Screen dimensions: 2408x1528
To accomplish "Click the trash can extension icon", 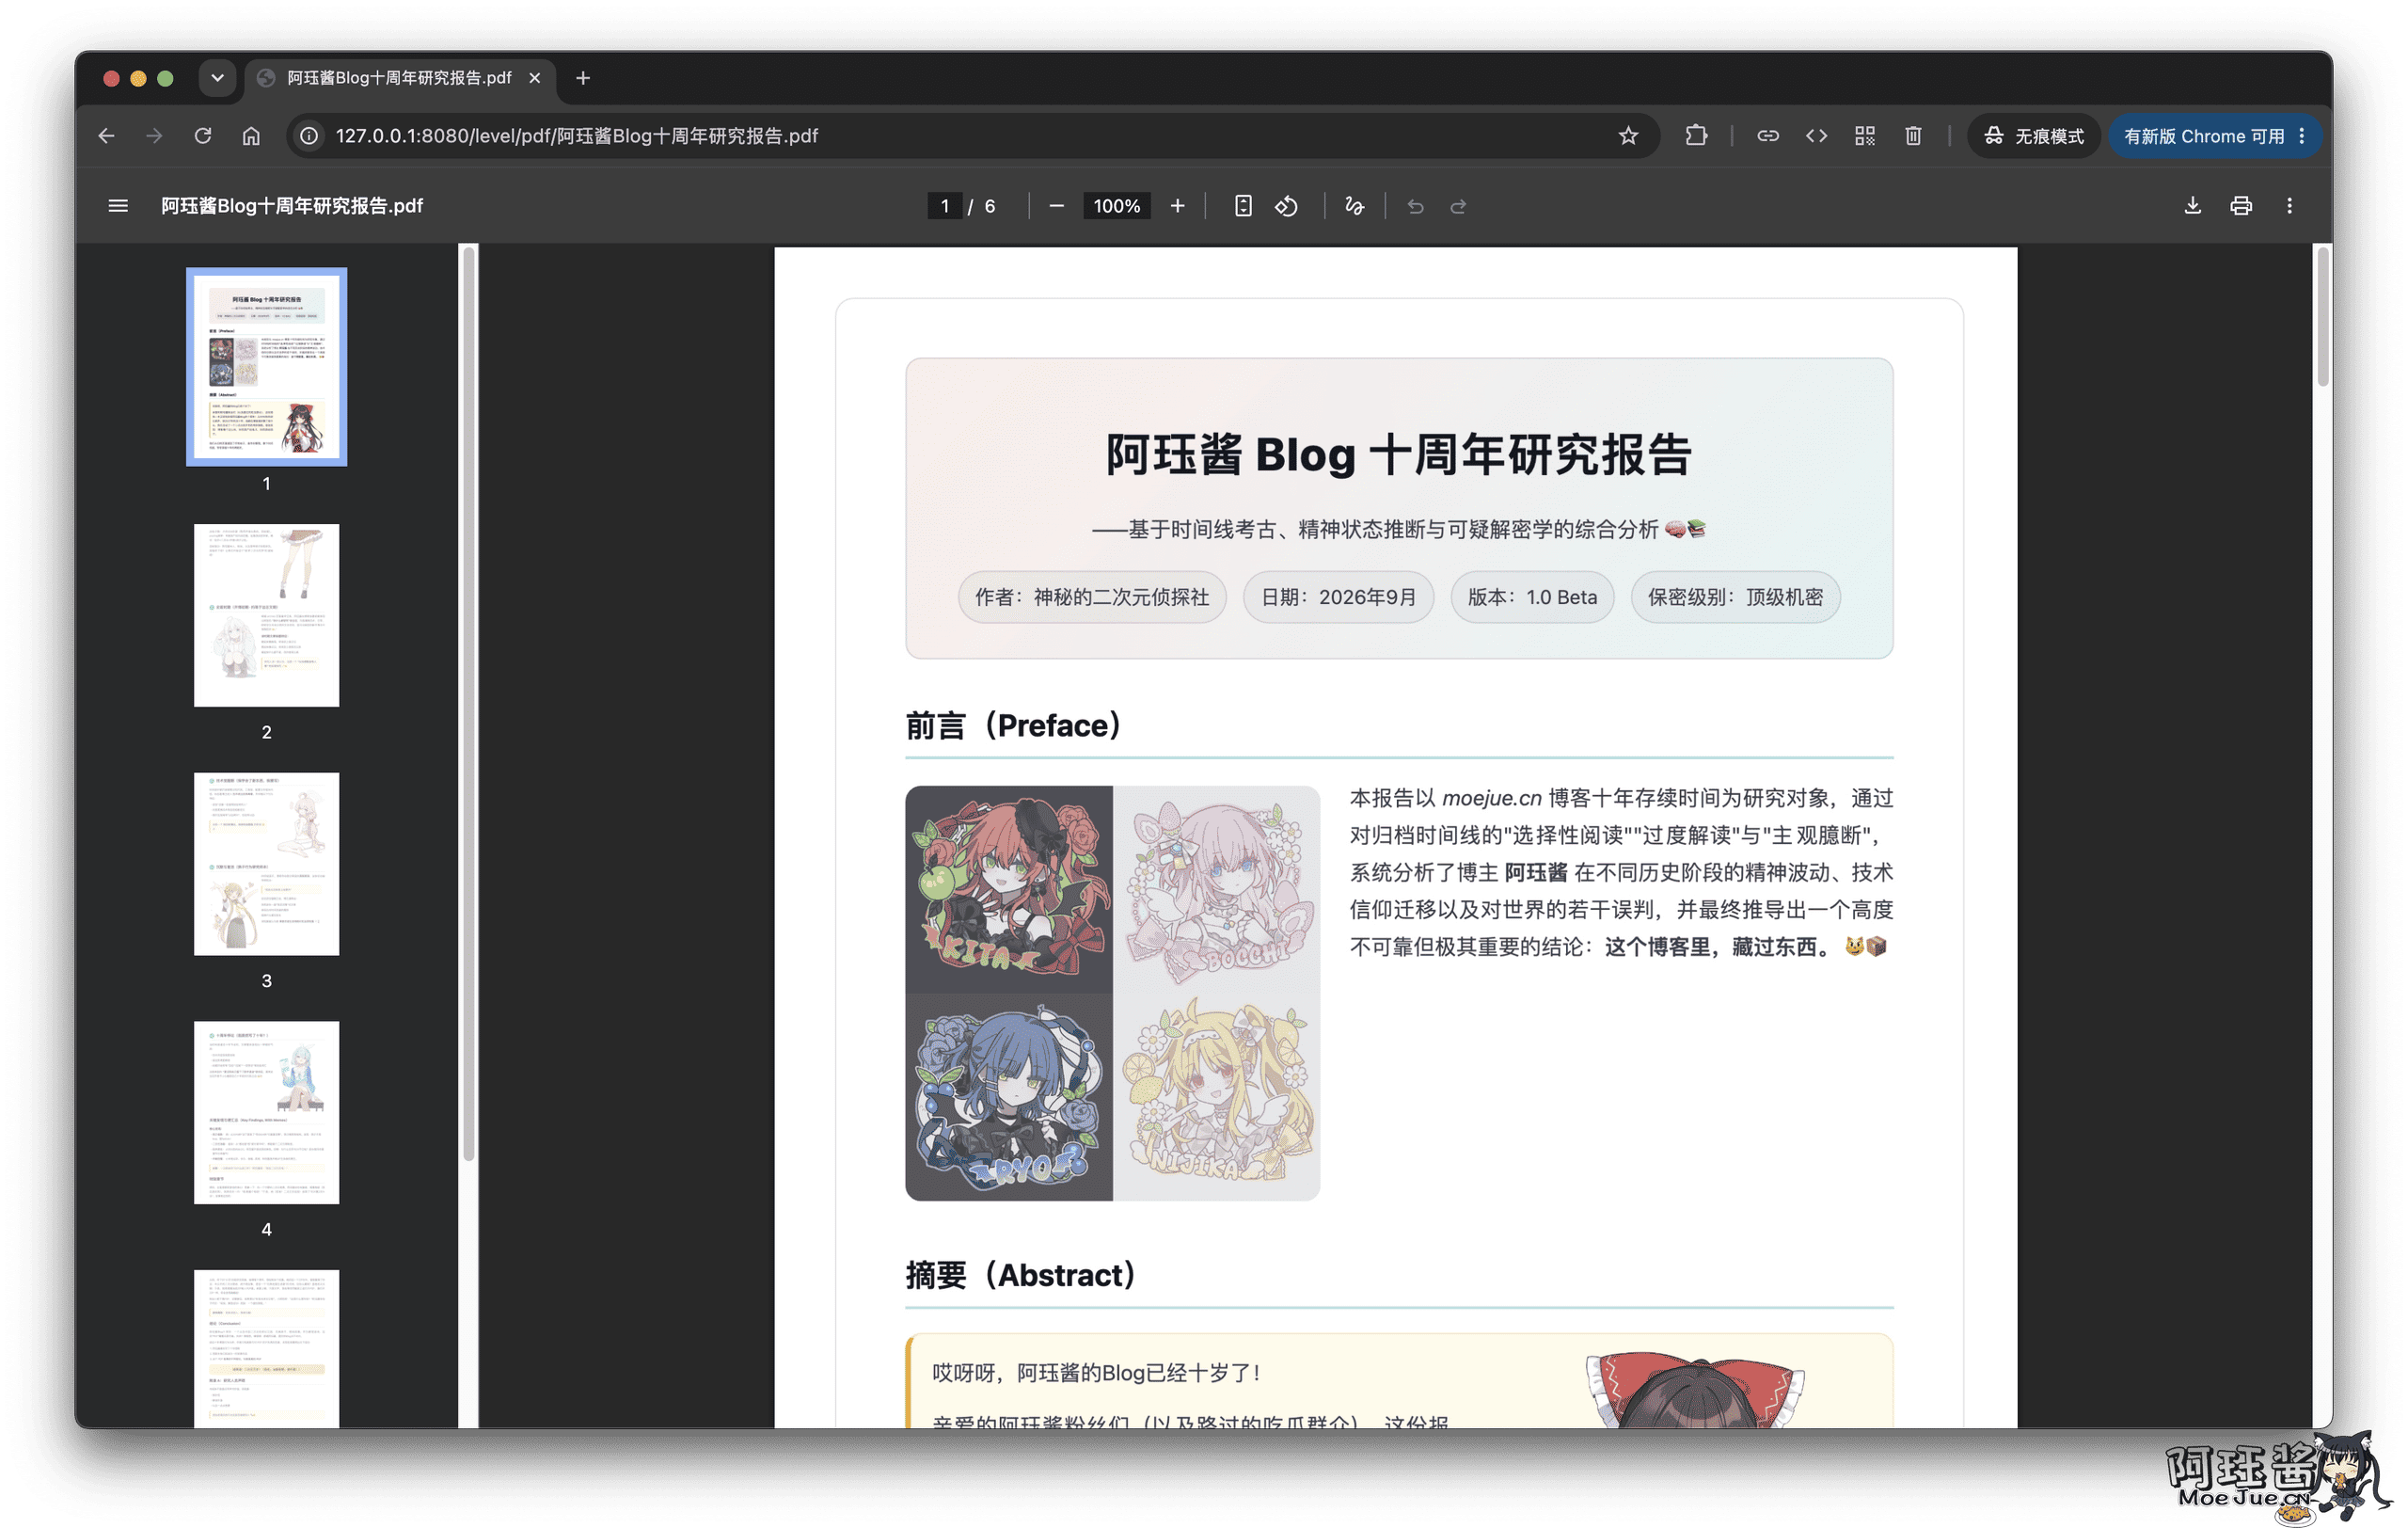I will coord(1912,136).
